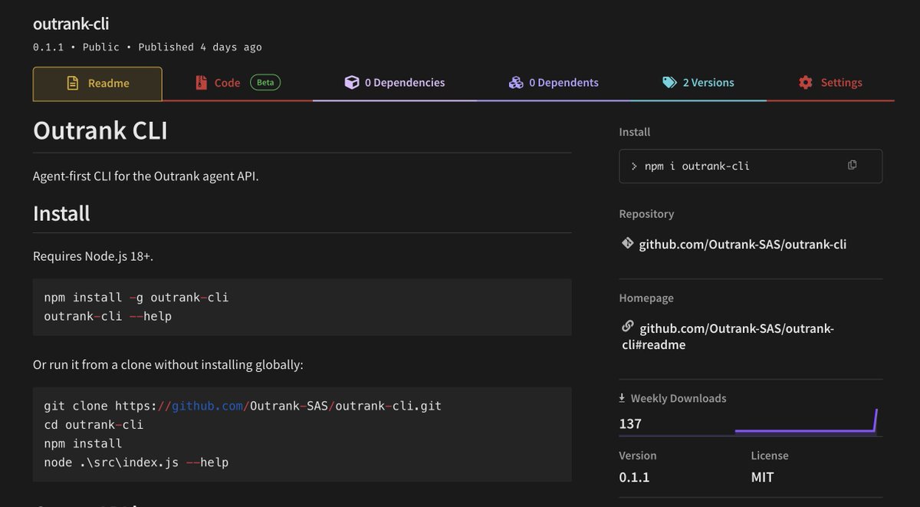Click 'Or run it from a clone' sentence
The image size is (920, 507).
[168, 364]
